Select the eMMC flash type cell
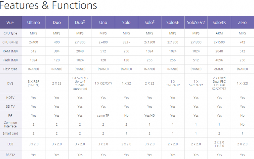 [x=219, y=69]
